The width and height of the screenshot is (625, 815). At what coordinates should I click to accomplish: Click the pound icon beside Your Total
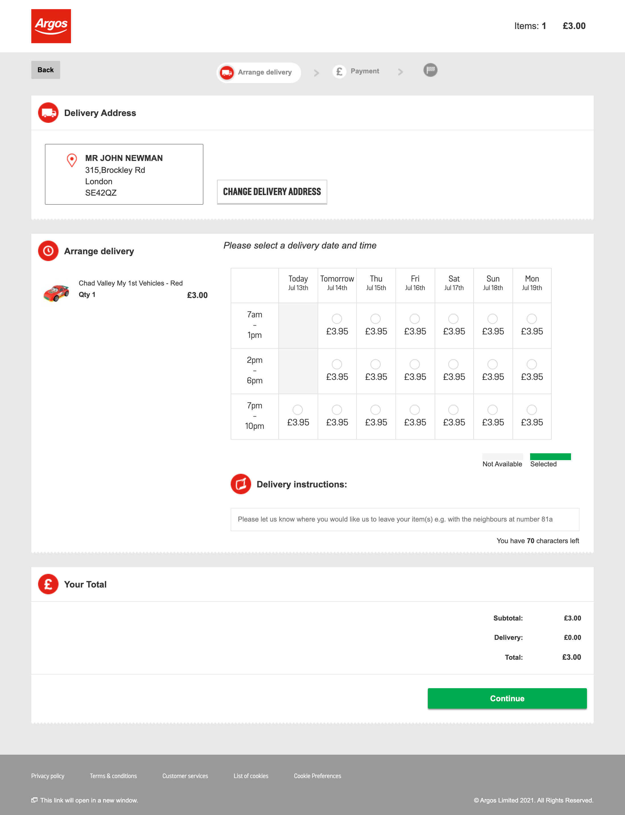[48, 584]
